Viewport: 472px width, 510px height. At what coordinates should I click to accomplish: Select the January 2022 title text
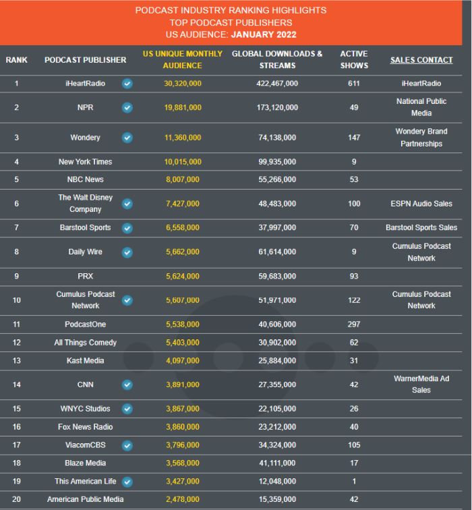pyautogui.click(x=264, y=35)
